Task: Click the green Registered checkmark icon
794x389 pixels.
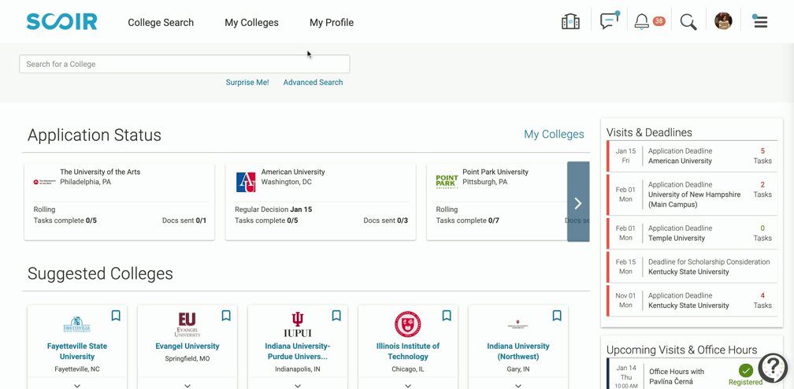Action: pyautogui.click(x=745, y=370)
